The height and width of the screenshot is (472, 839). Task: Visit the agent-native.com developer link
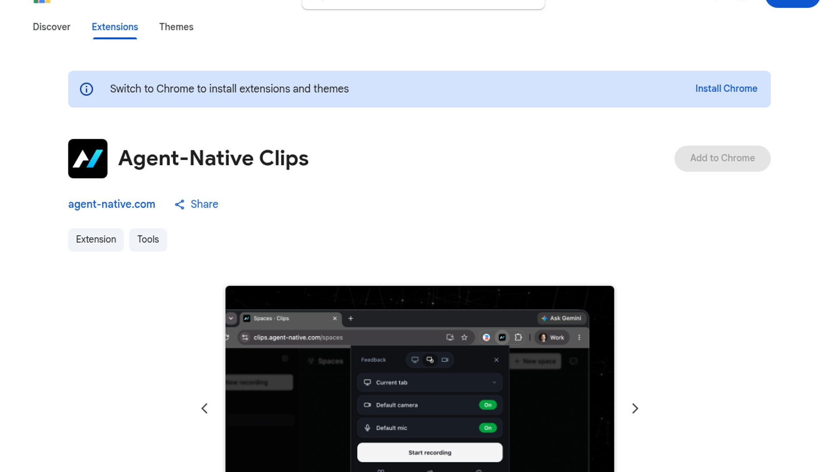[x=111, y=204]
